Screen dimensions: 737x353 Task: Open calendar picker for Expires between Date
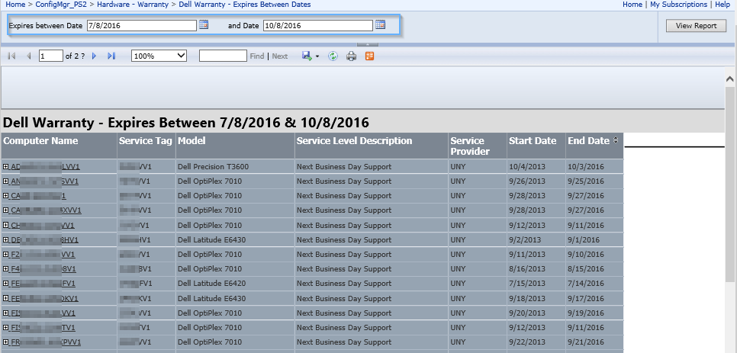204,24
